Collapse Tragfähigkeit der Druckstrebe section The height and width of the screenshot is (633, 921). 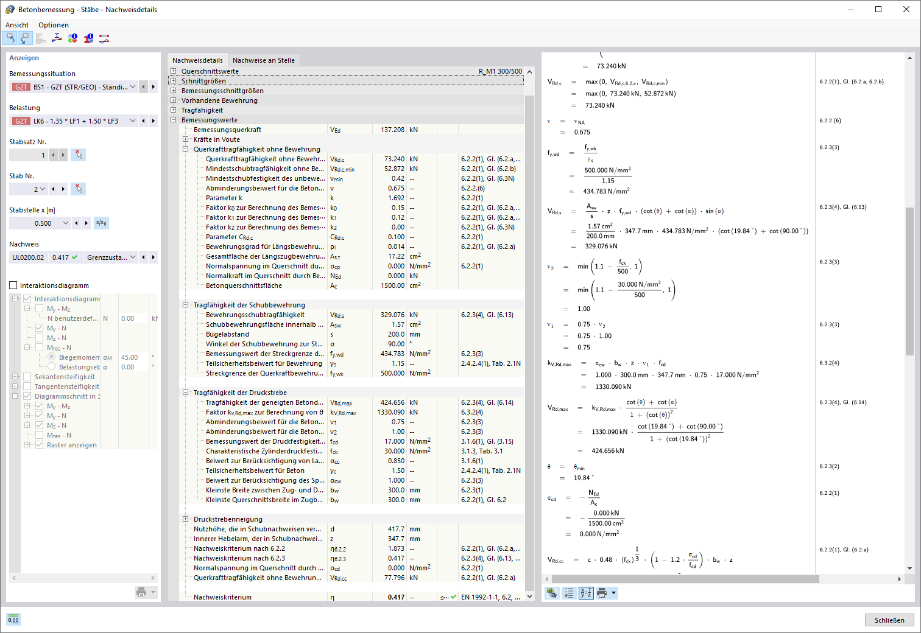pos(186,393)
